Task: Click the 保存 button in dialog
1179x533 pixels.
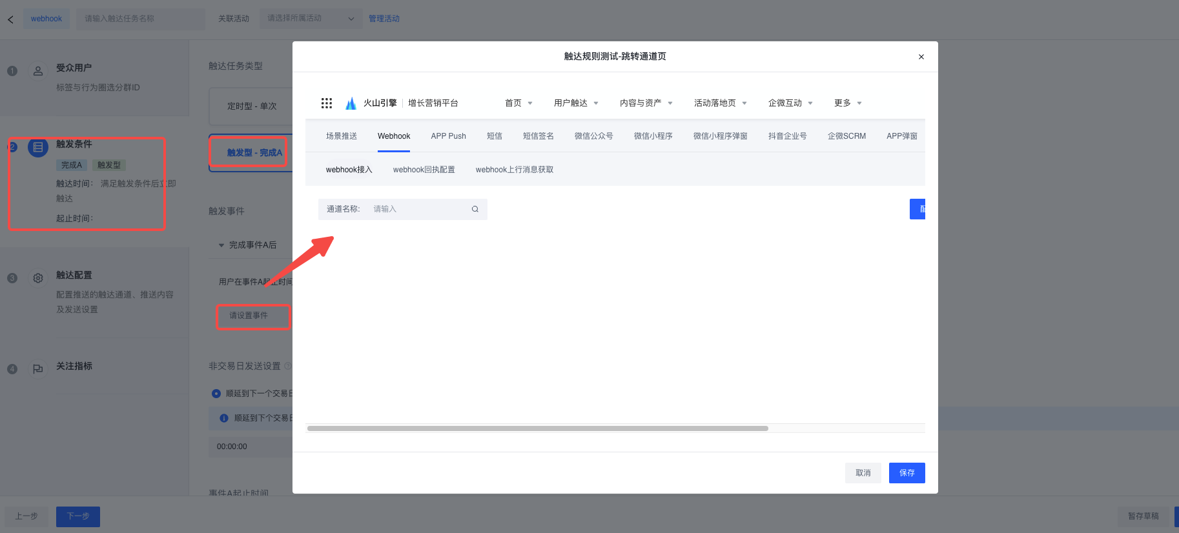Action: point(907,473)
